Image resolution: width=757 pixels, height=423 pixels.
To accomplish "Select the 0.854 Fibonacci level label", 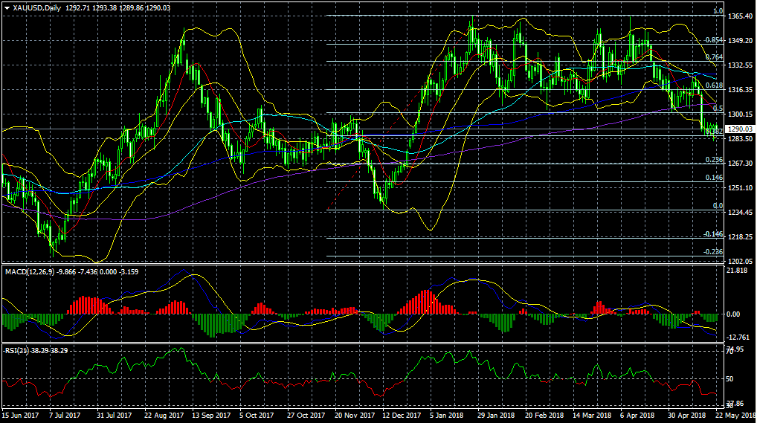I will pyautogui.click(x=713, y=40).
